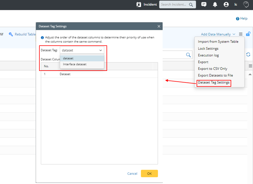Expand the Dataset Tag combo box
253x184 pixels.
pyautogui.click(x=82, y=50)
